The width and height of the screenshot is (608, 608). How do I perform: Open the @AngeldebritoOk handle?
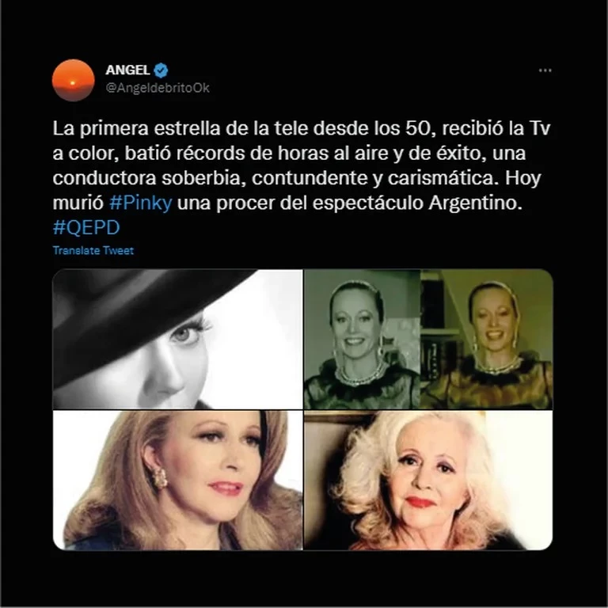(x=158, y=88)
